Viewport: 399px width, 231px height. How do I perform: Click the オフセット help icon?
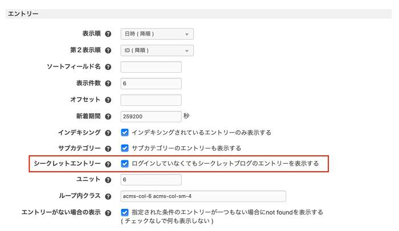pos(108,100)
